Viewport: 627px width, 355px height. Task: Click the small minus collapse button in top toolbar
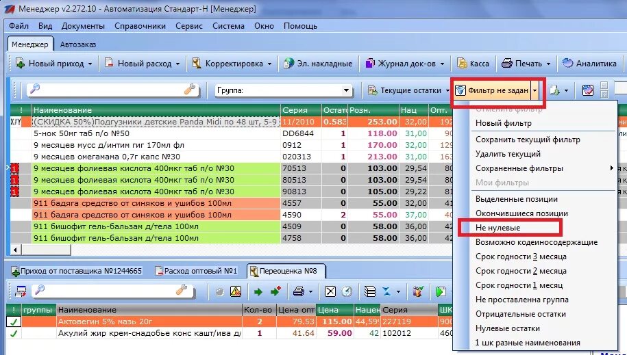click(604, 86)
